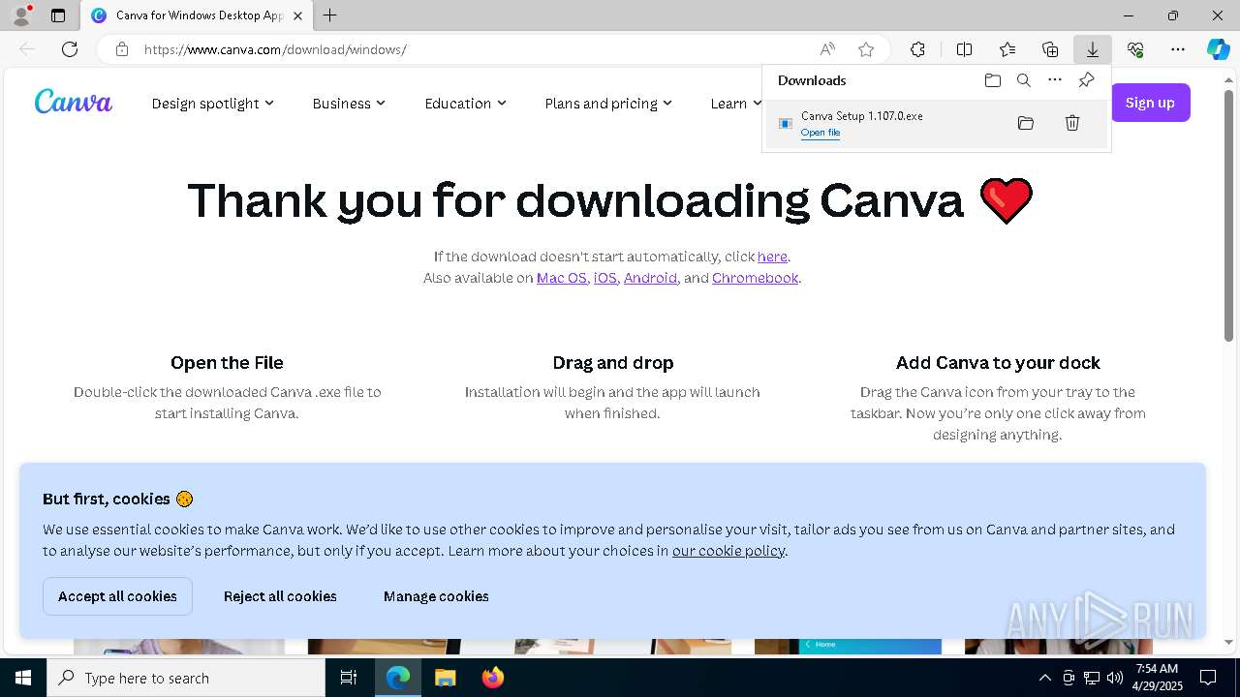Open our cookie policy link

[728, 551]
